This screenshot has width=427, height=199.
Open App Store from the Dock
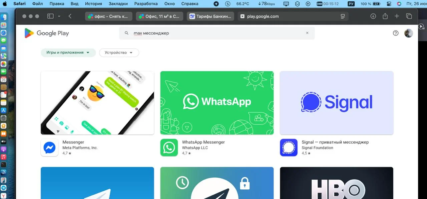(x=4, y=110)
